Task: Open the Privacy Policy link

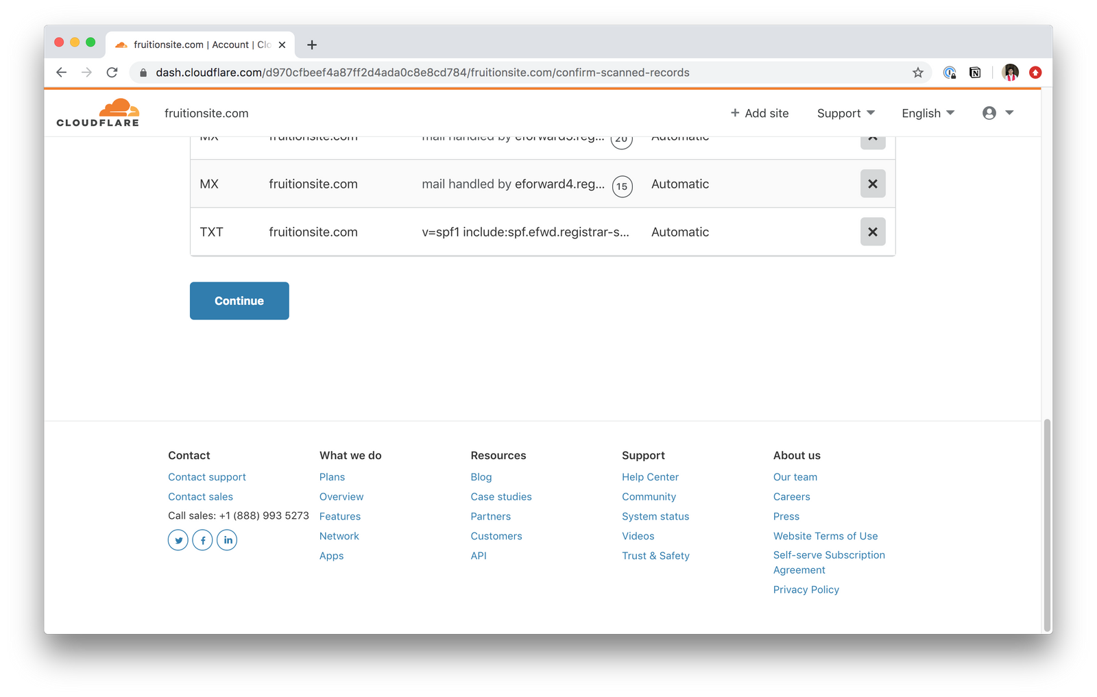Action: point(806,589)
